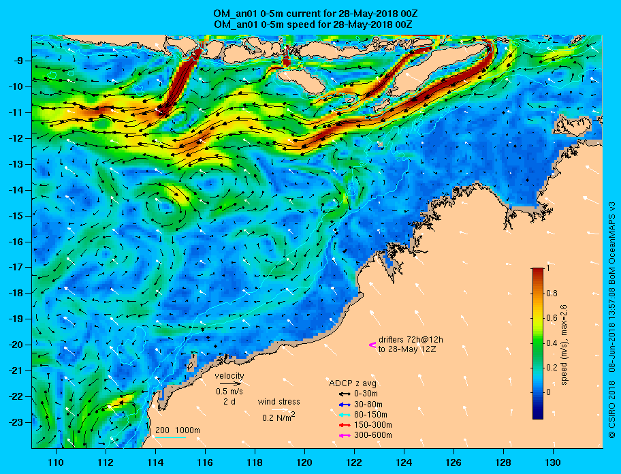Click the 'ADCP z avg' legend heading
The image size is (621, 474).
click(x=353, y=383)
